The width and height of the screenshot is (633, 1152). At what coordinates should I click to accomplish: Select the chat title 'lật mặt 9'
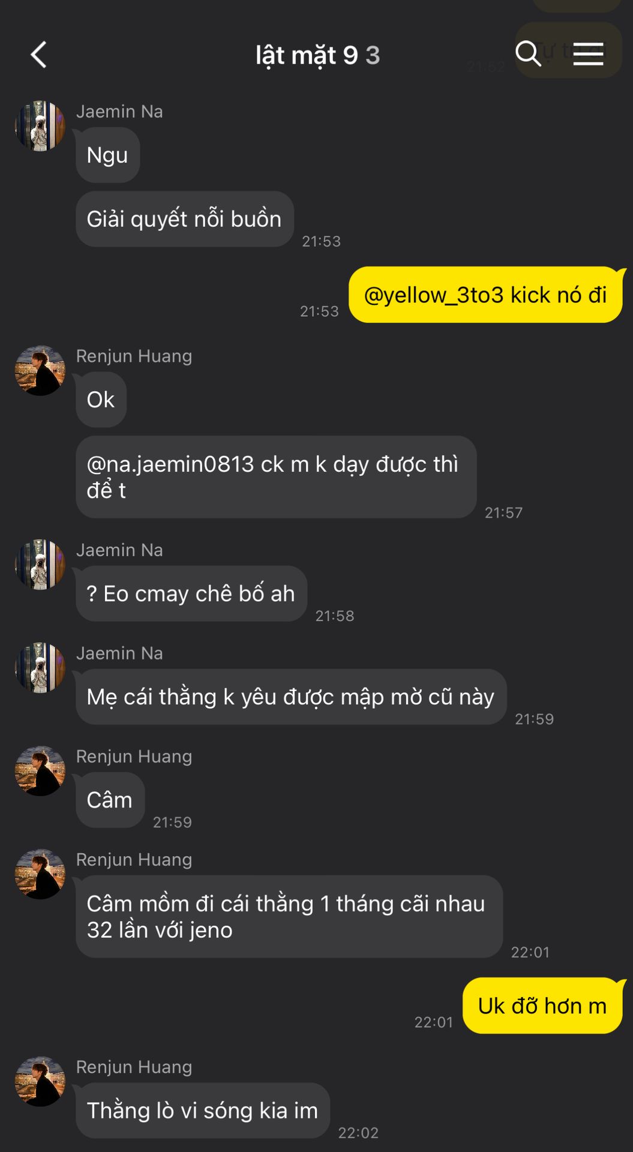point(307,55)
